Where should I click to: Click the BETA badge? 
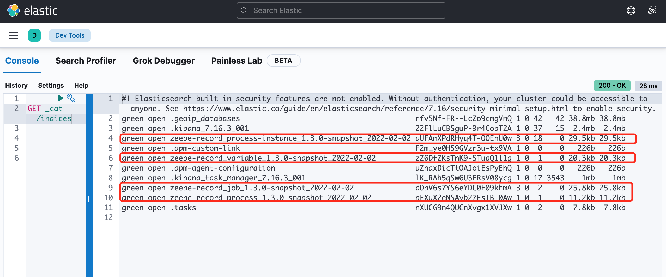[283, 61]
